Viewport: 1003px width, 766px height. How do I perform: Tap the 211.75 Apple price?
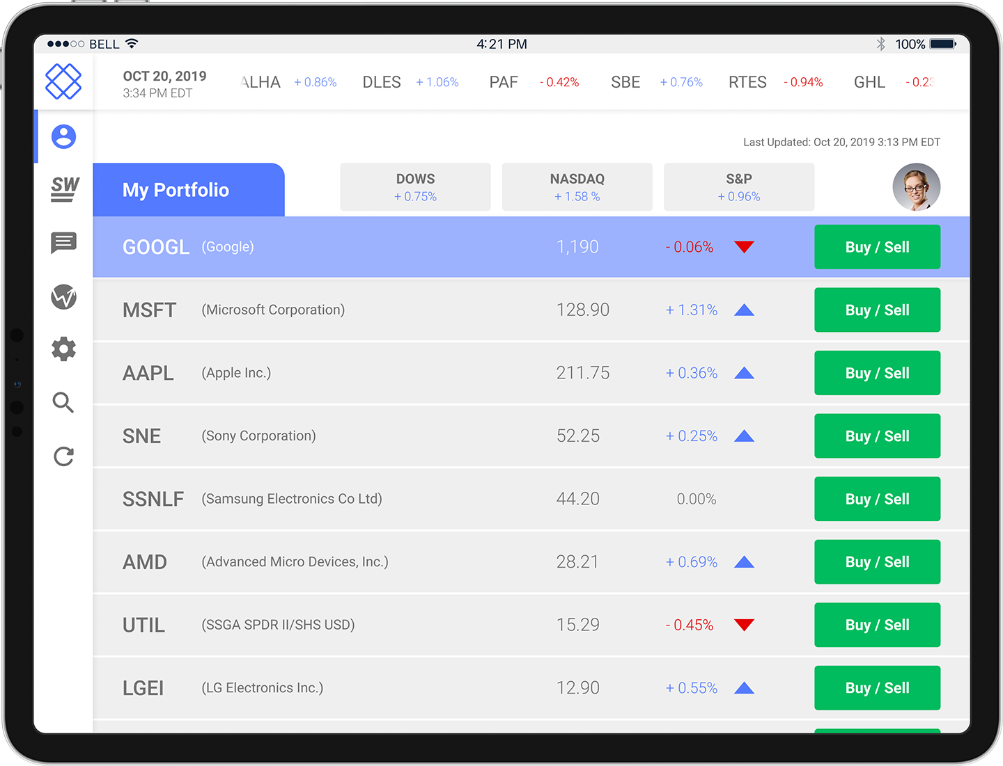[x=583, y=373]
